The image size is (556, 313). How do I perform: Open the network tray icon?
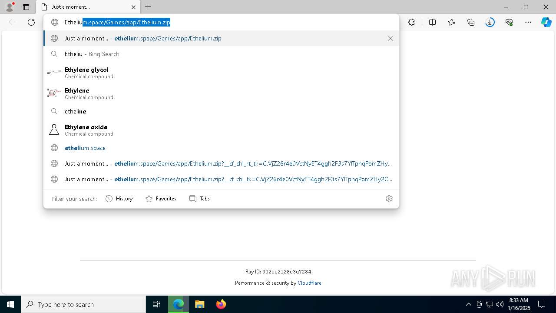[489, 304]
